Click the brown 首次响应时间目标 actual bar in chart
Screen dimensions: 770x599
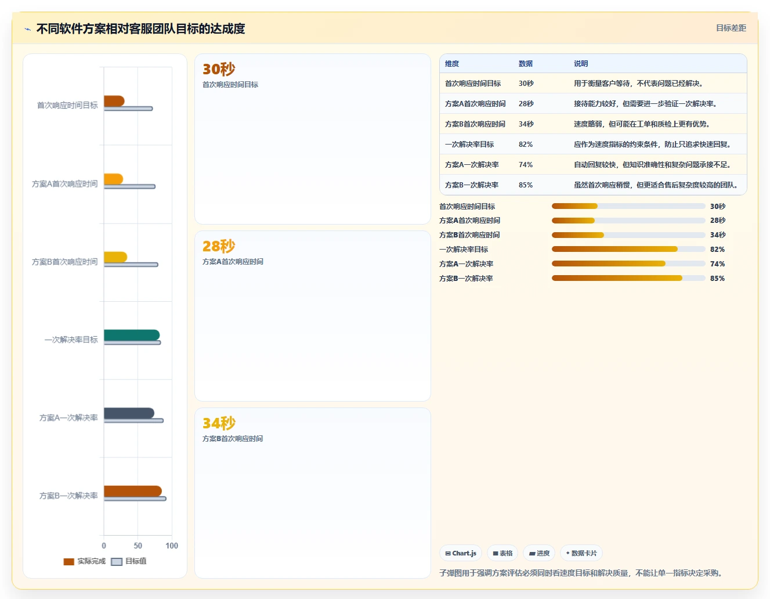click(x=114, y=101)
